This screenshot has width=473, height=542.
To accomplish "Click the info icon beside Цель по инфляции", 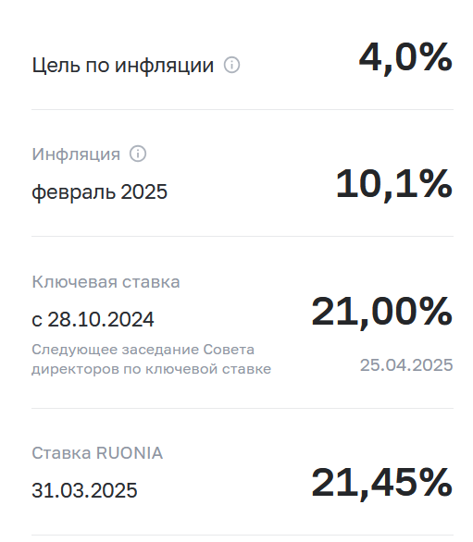I will [231, 65].
